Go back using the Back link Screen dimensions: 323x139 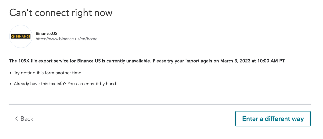pyautogui.click(x=24, y=119)
